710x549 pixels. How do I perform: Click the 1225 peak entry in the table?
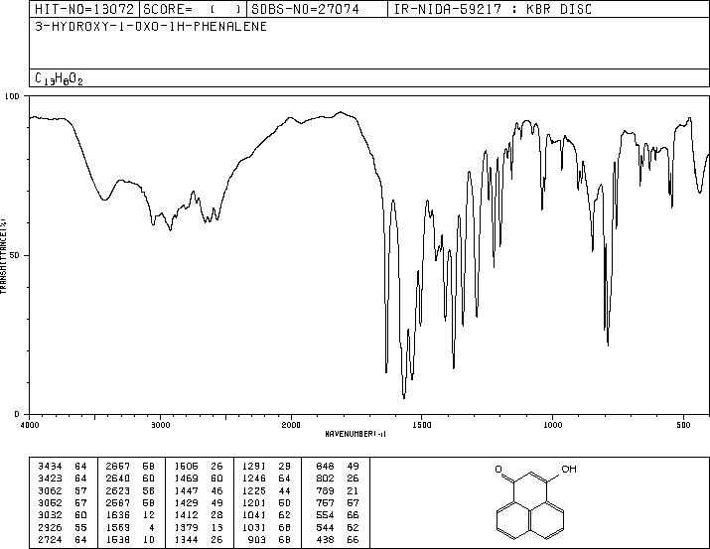(266, 490)
